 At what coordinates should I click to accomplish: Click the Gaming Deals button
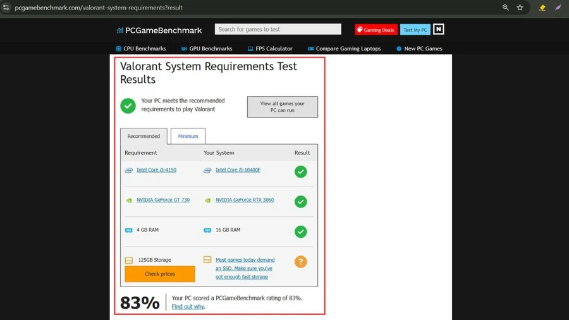[x=376, y=30]
